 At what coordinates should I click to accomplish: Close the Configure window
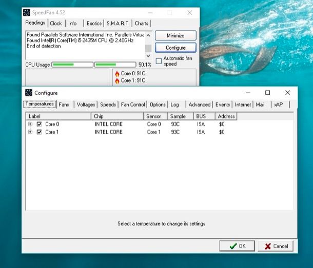click(x=287, y=93)
